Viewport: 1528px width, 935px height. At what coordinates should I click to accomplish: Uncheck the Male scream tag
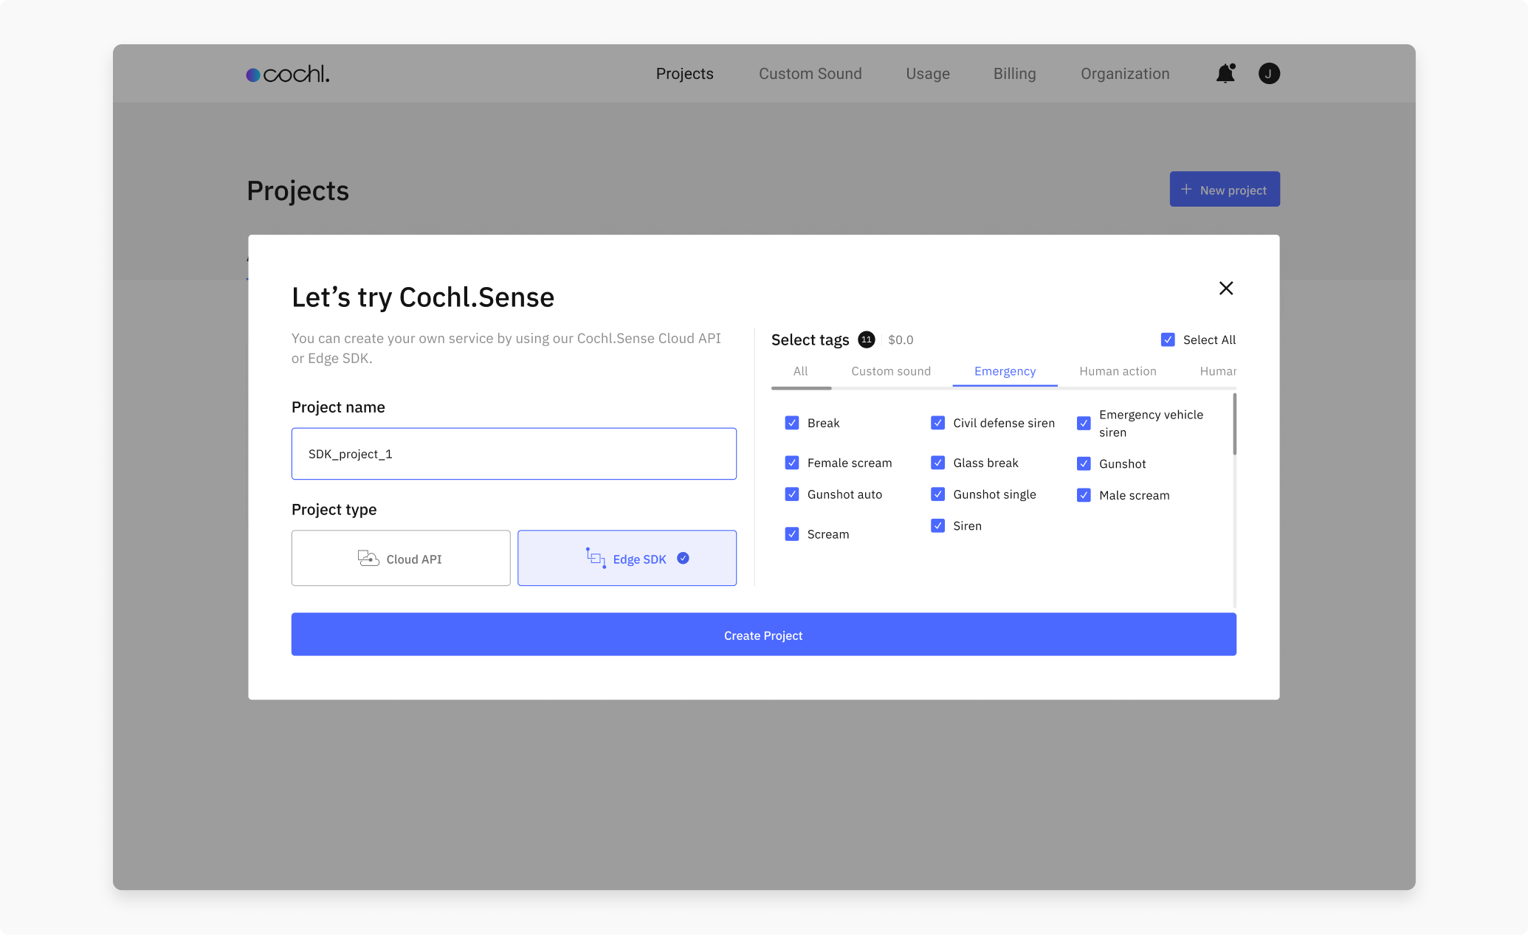click(x=1084, y=495)
